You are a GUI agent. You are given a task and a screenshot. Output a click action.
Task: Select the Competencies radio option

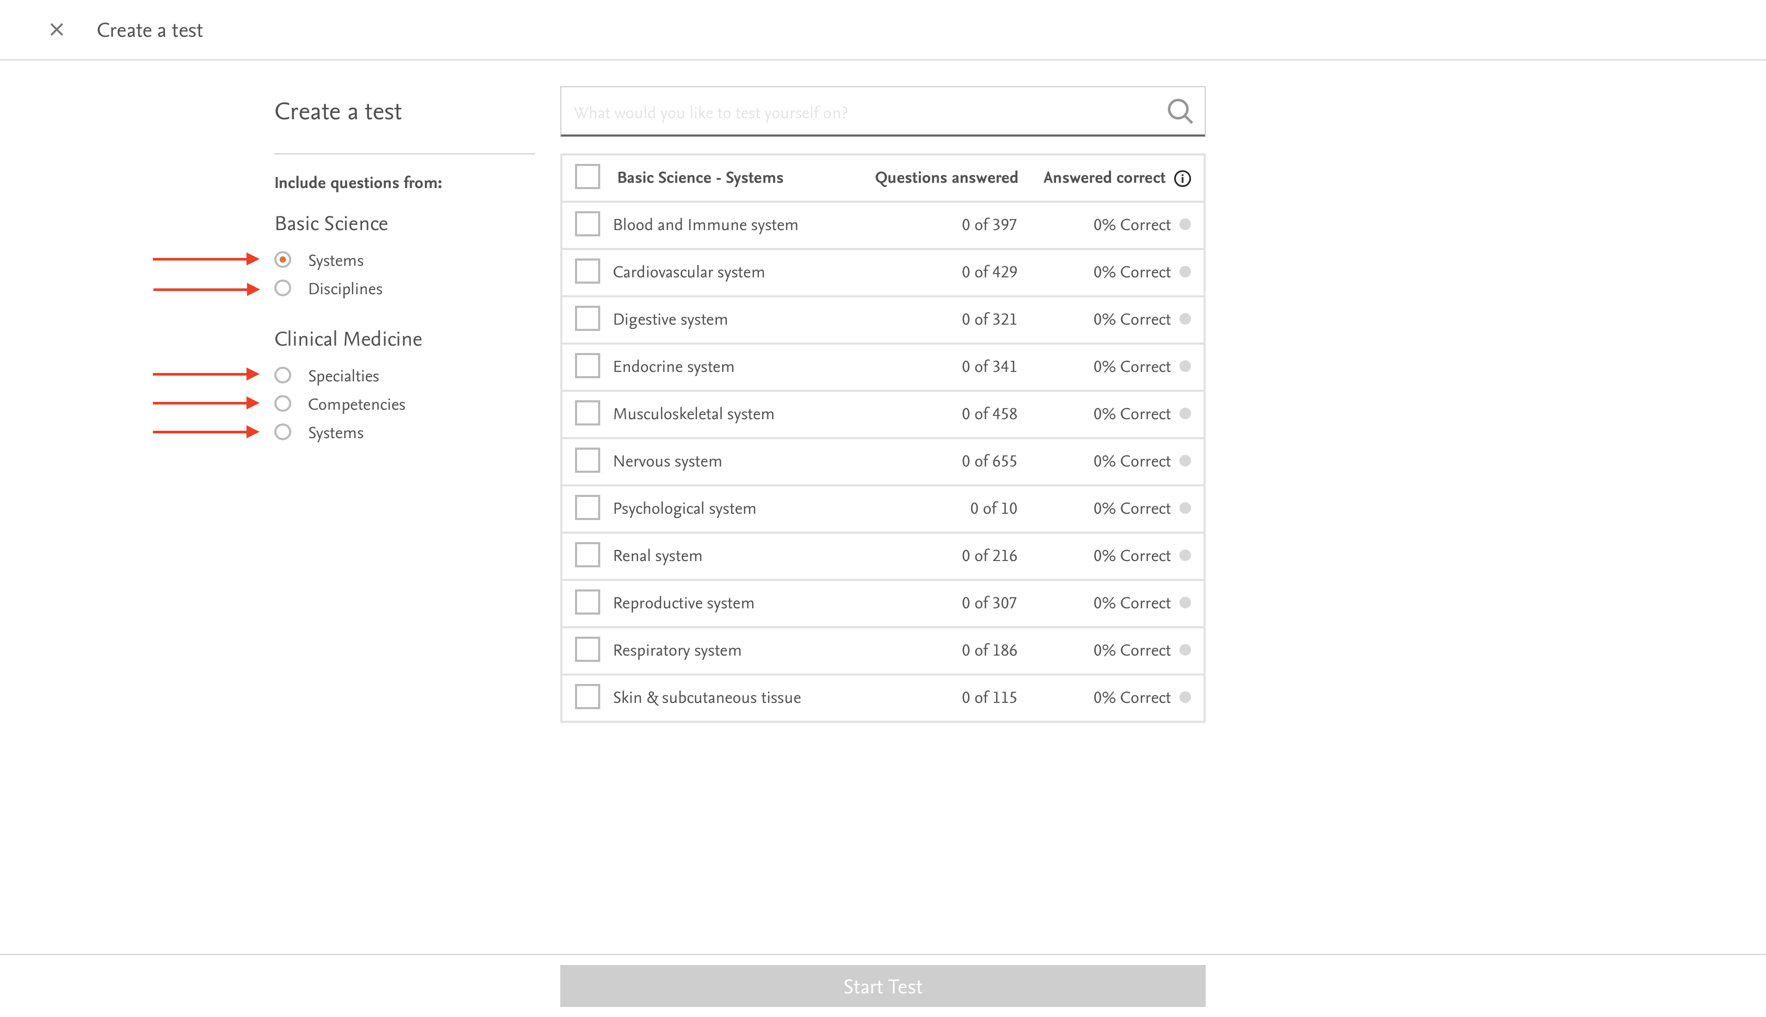(x=283, y=404)
